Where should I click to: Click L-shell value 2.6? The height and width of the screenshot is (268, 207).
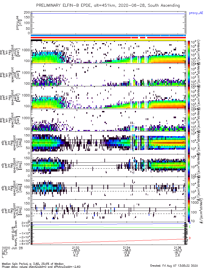178,255
